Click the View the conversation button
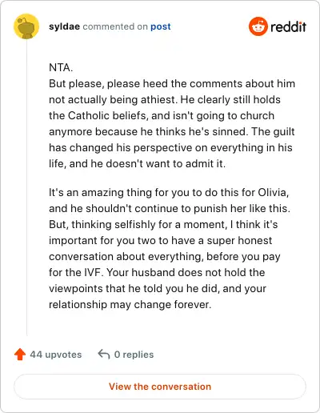Image resolution: width=320 pixels, height=413 pixels. click(x=160, y=387)
